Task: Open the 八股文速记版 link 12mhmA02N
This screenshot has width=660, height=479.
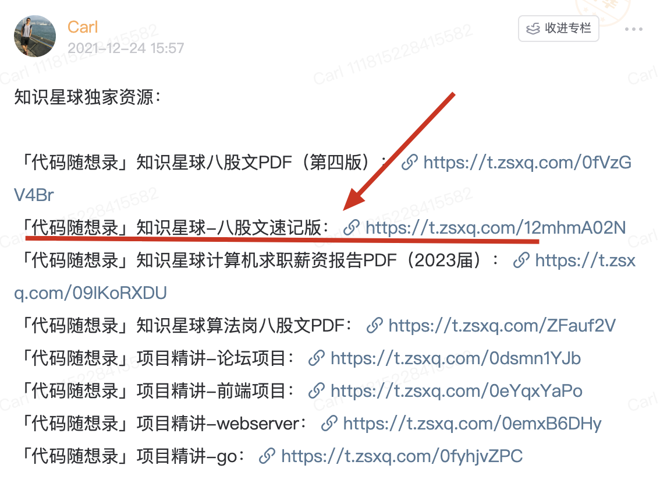Action: tap(495, 228)
